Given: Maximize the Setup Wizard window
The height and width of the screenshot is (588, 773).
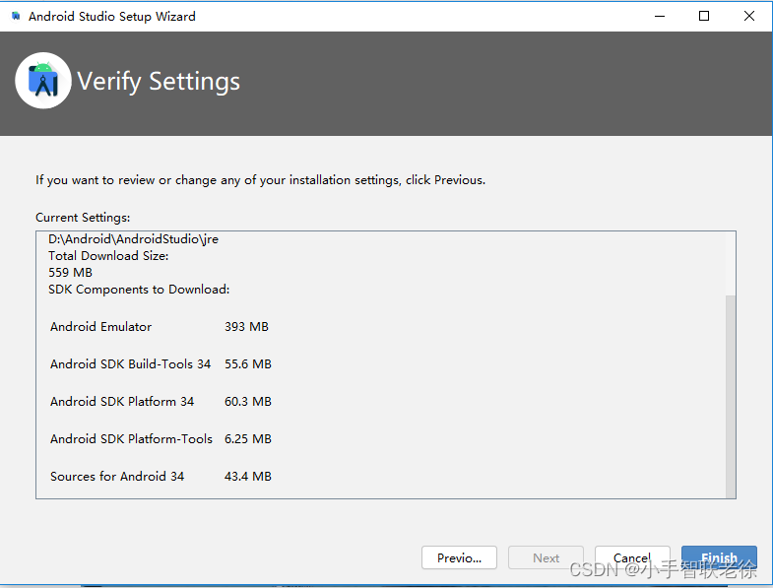Looking at the screenshot, I should pyautogui.click(x=704, y=17).
